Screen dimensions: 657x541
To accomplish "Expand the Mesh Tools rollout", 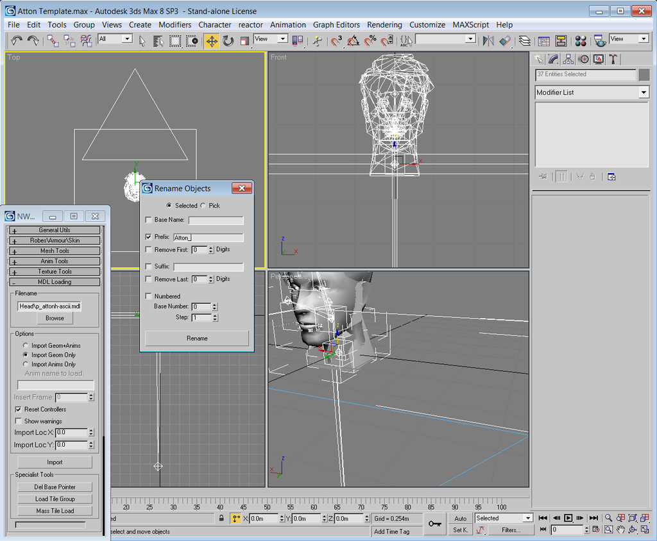I will coord(55,251).
